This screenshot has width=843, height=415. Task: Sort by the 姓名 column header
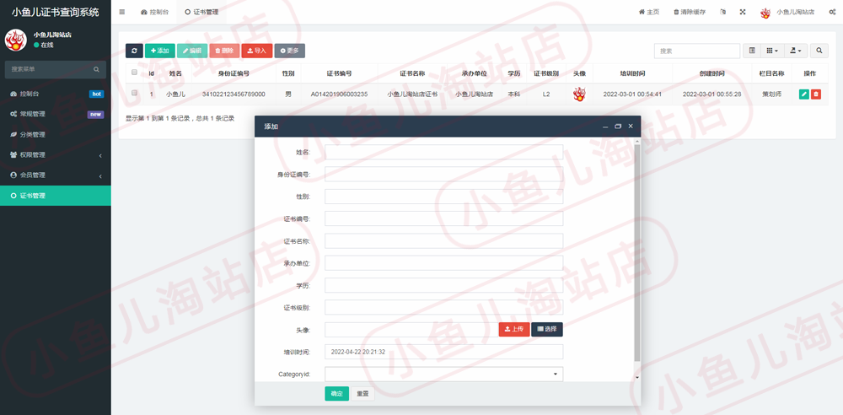[x=175, y=73]
